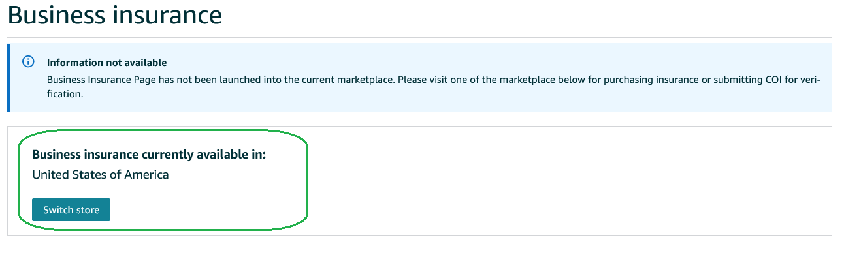Click the info circle icon in the alert
The image size is (844, 257).
pyautogui.click(x=28, y=62)
